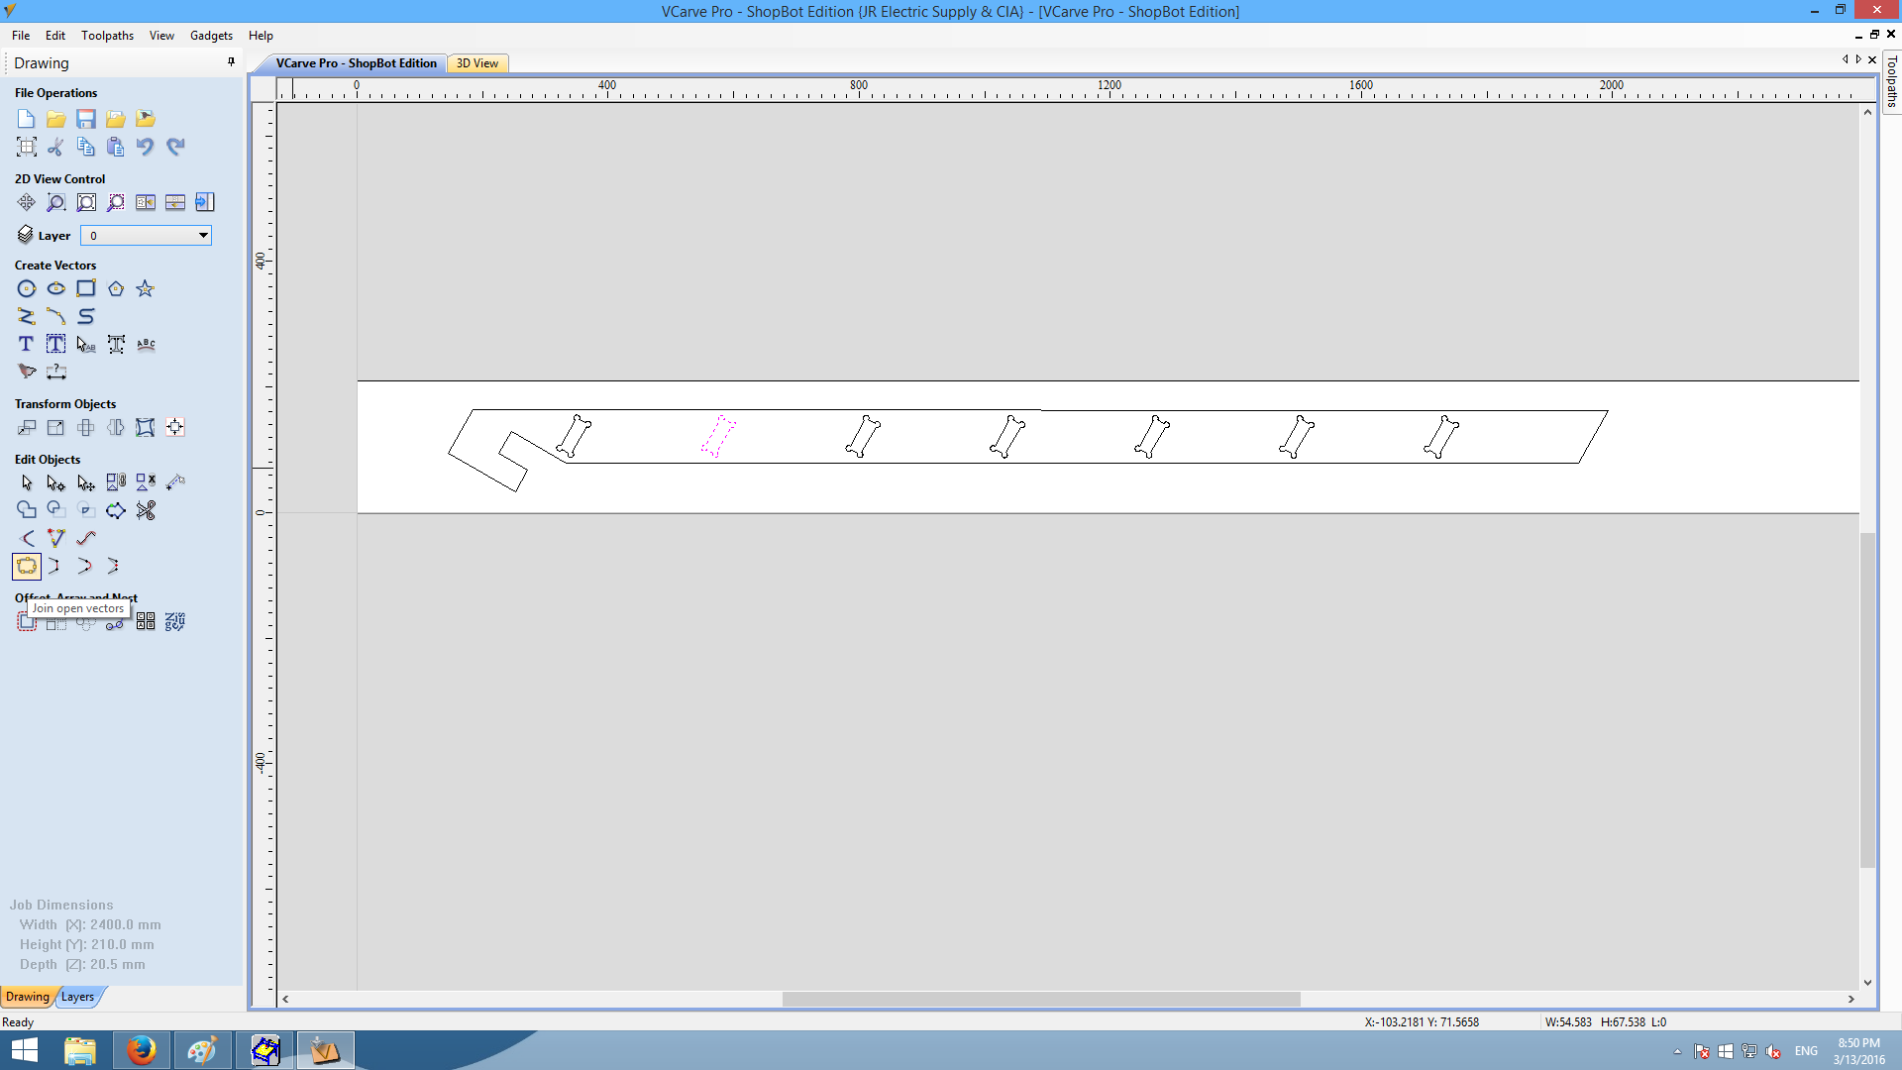The height and width of the screenshot is (1070, 1902).
Task: Select Text Within Box tool
Action: click(x=56, y=344)
